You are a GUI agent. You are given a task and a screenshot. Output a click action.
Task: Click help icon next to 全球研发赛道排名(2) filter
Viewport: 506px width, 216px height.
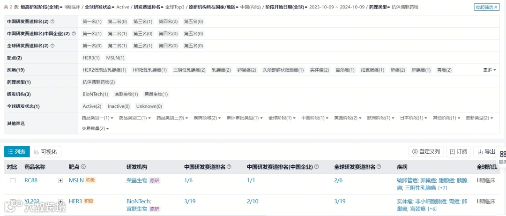click(52, 46)
